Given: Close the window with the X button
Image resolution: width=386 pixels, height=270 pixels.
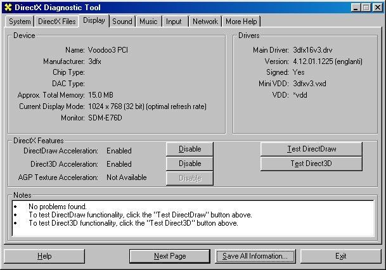Looking at the screenshot, I should pos(377,8).
